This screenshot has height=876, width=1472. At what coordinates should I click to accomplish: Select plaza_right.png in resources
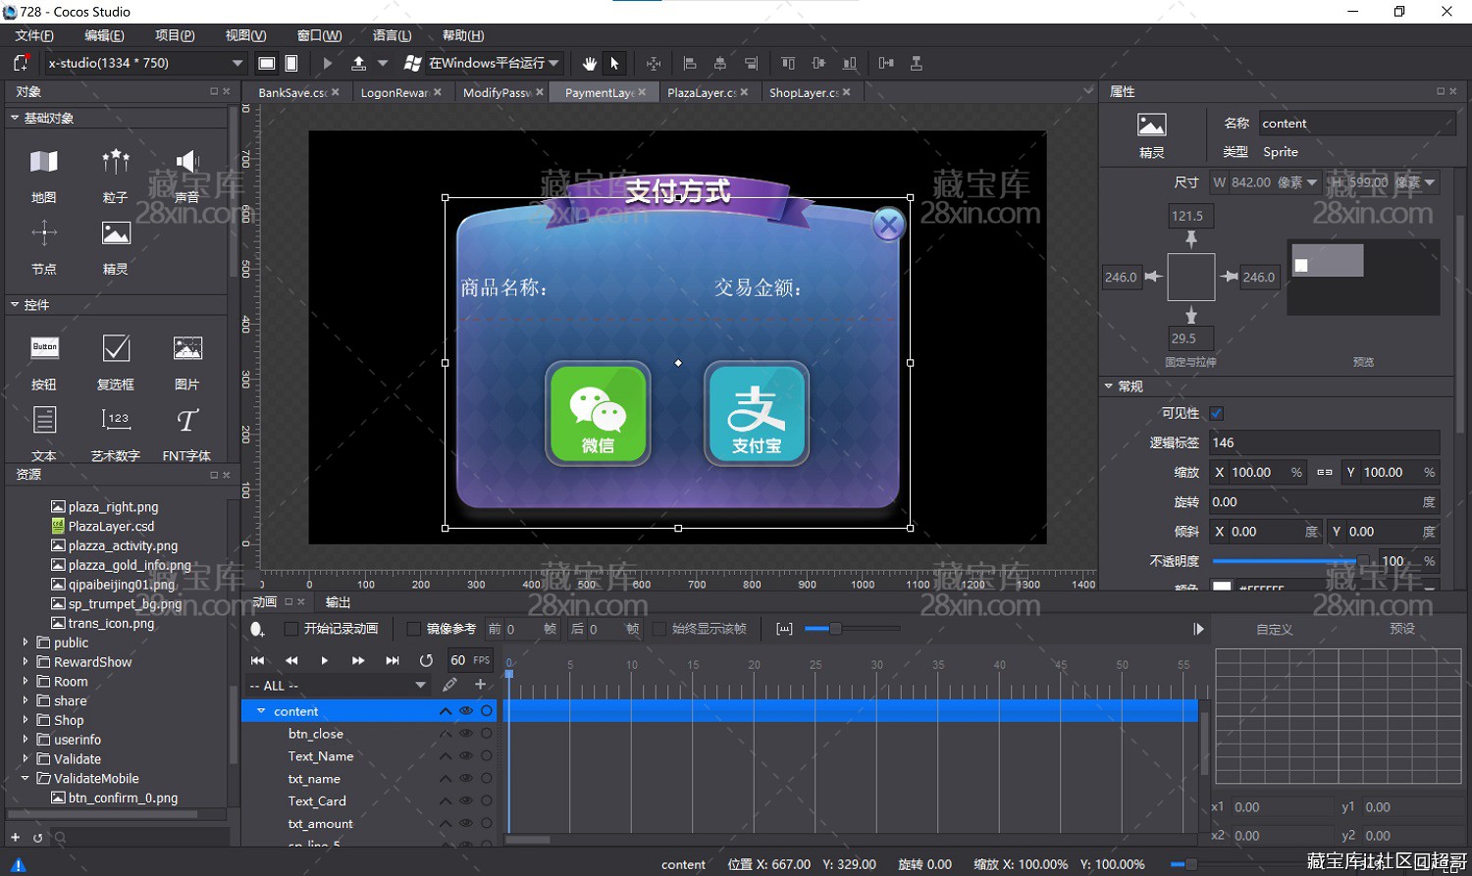tap(113, 507)
